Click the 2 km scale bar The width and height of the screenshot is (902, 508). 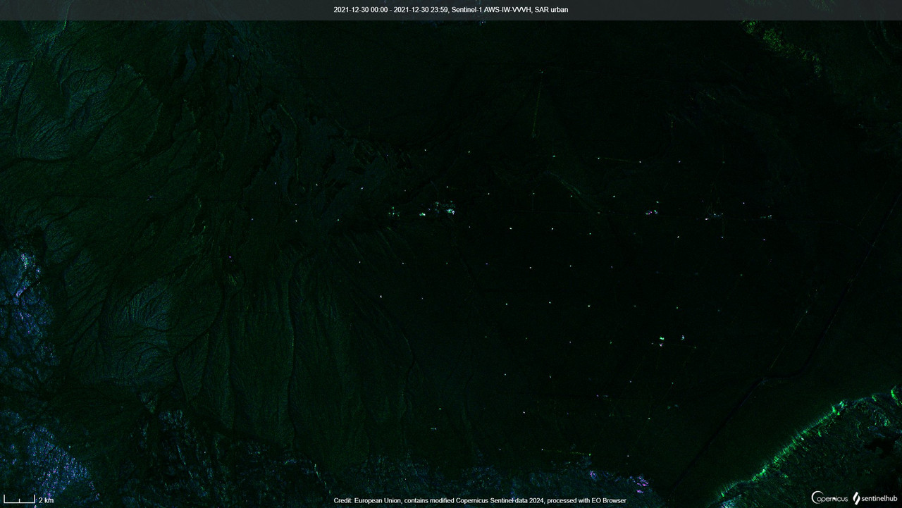(28, 500)
